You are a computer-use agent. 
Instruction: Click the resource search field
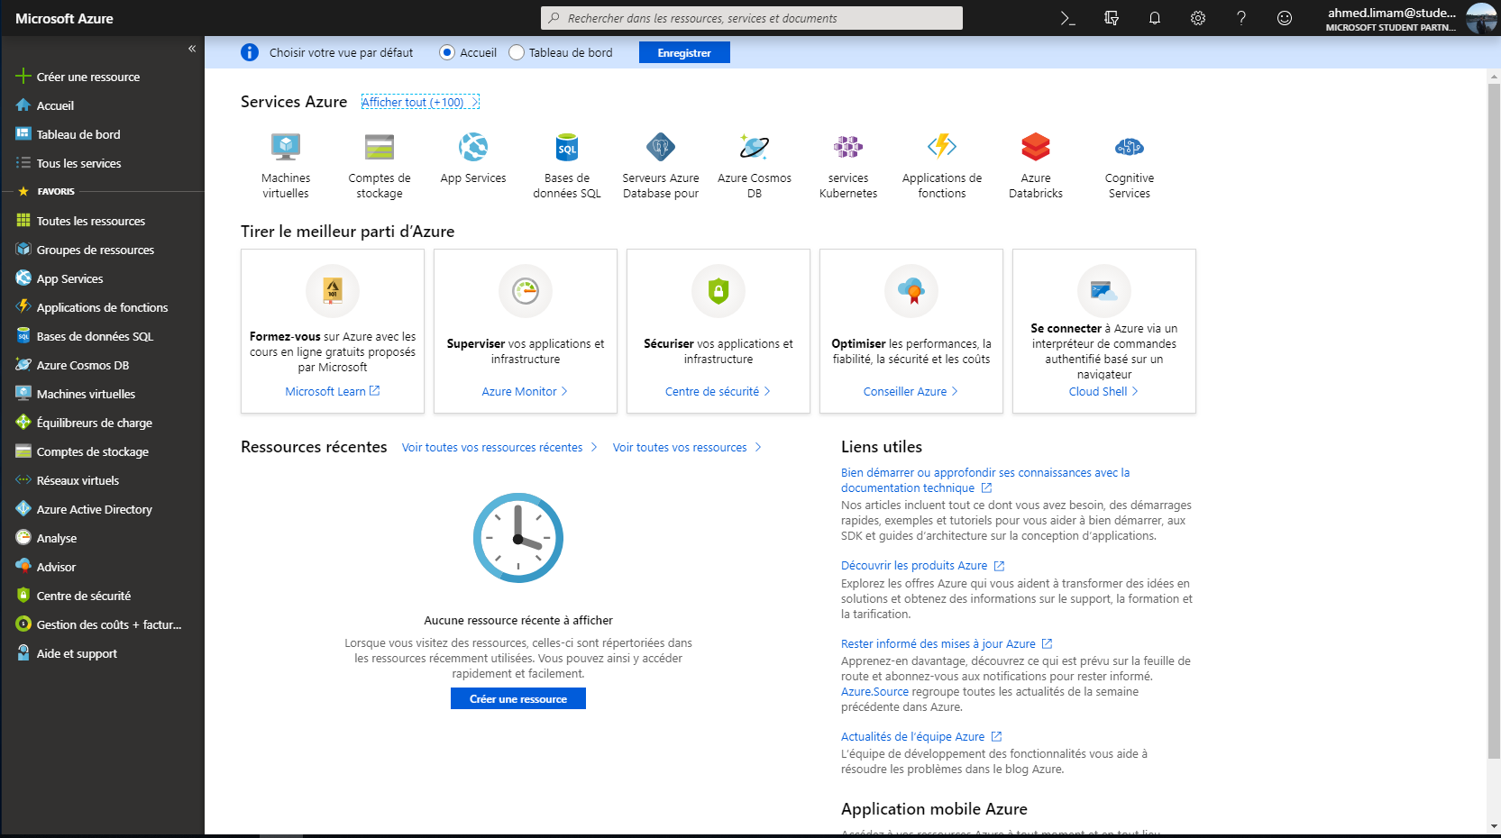tap(752, 18)
